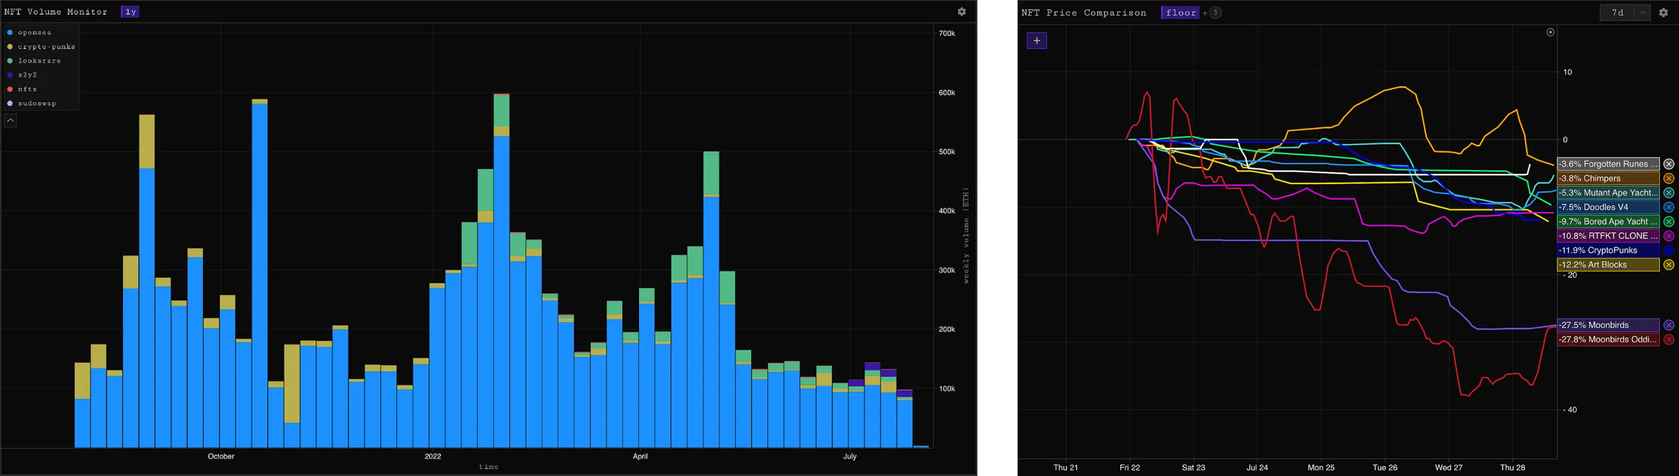Click the Mon 25 date label

click(1321, 467)
